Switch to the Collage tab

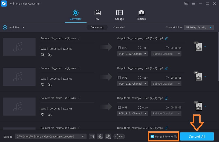pyautogui.click(x=119, y=15)
